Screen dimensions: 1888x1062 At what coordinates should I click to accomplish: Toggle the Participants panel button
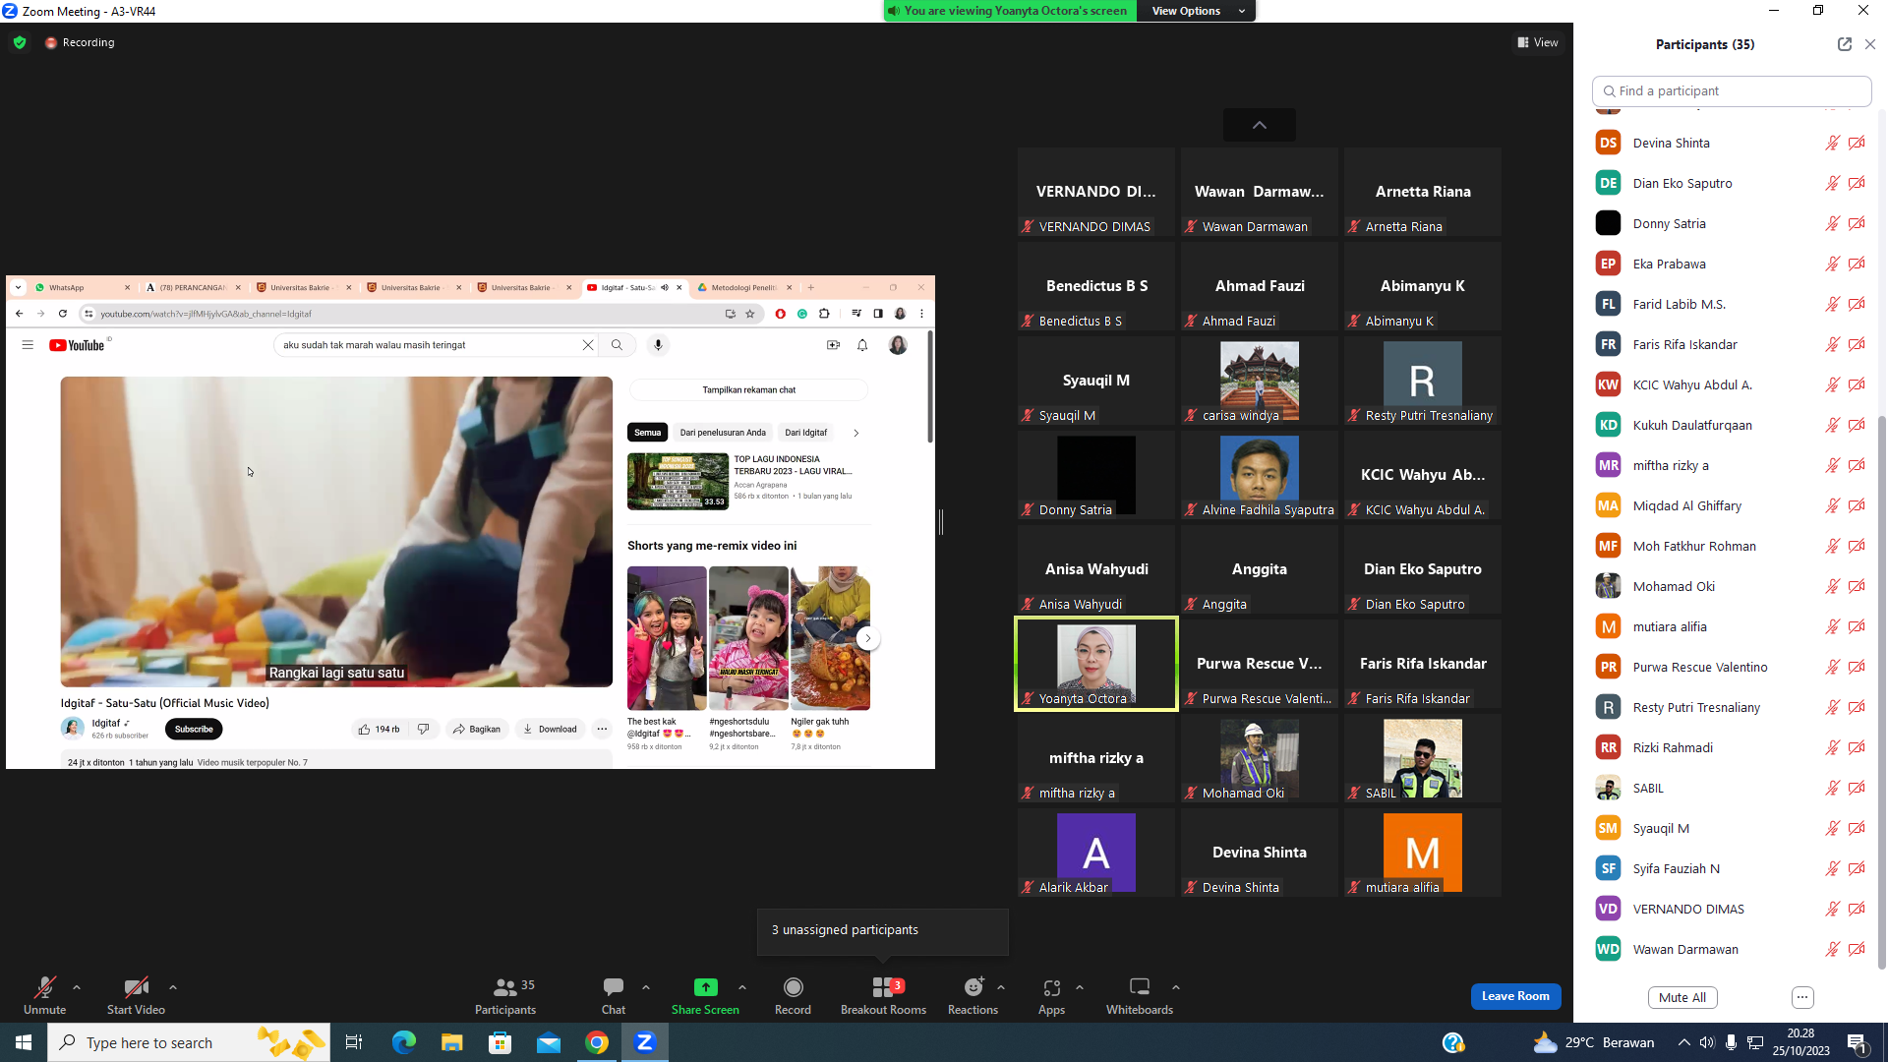(x=505, y=995)
